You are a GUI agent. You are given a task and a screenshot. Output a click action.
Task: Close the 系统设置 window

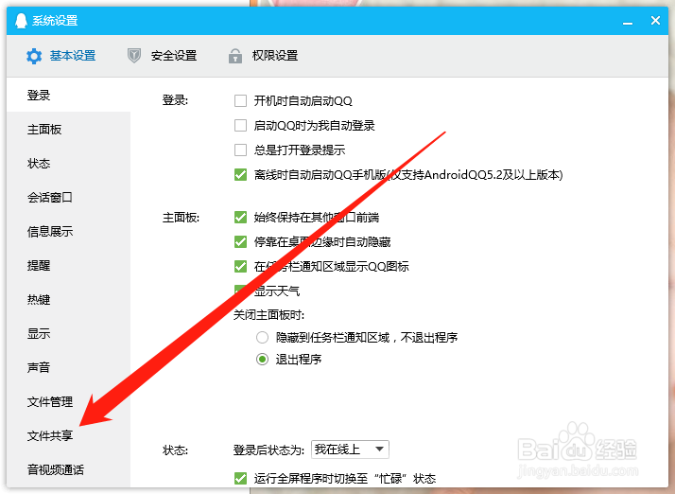(x=656, y=20)
